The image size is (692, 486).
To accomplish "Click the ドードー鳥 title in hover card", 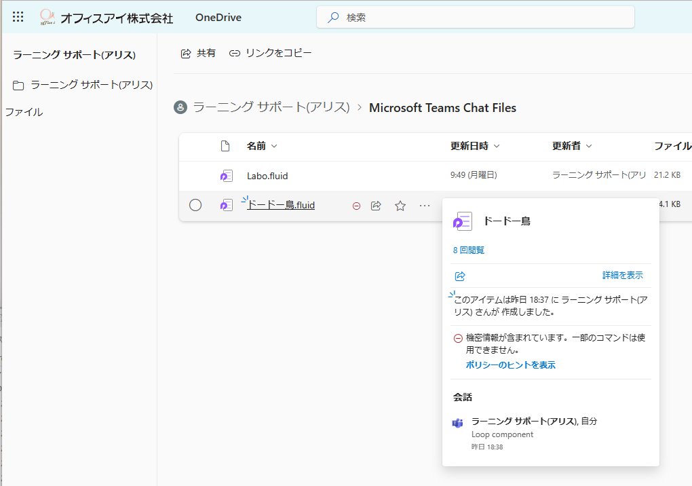I will (x=507, y=221).
